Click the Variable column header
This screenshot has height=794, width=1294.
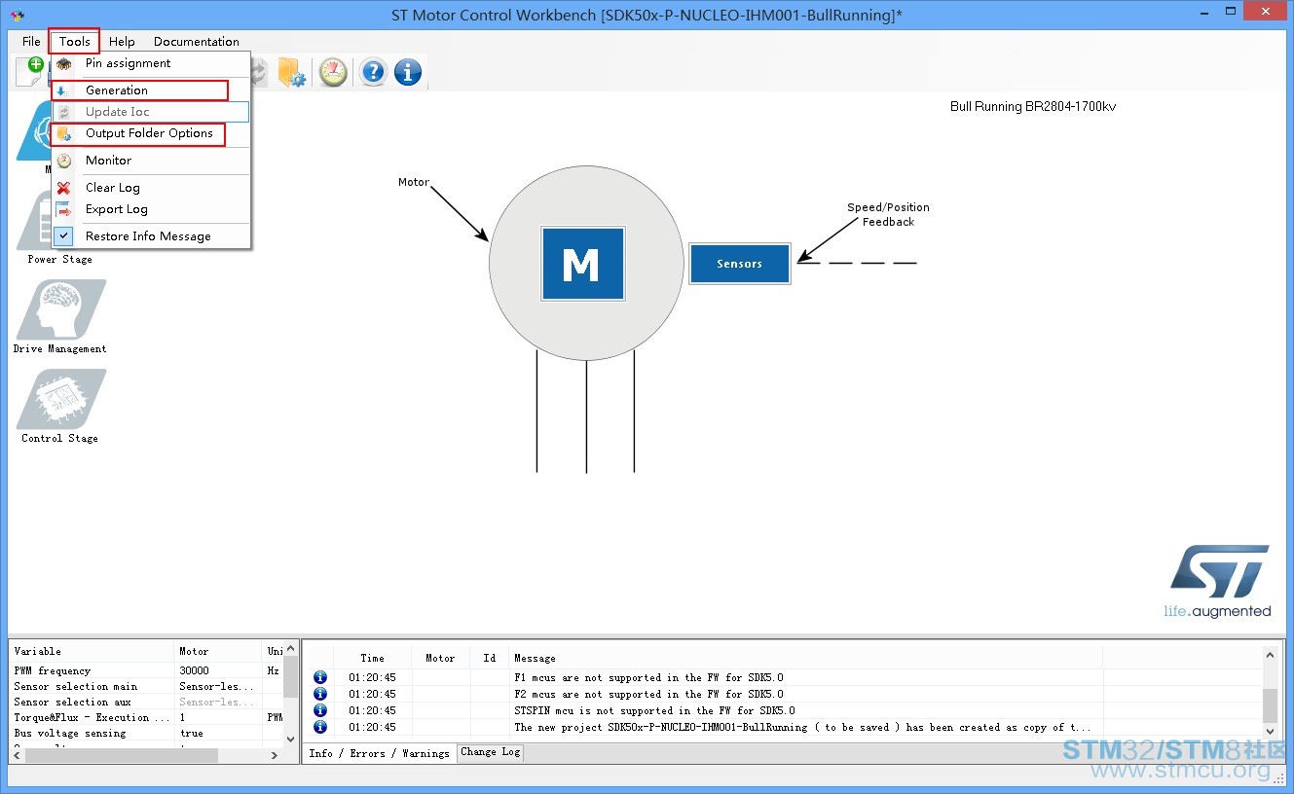(x=92, y=651)
